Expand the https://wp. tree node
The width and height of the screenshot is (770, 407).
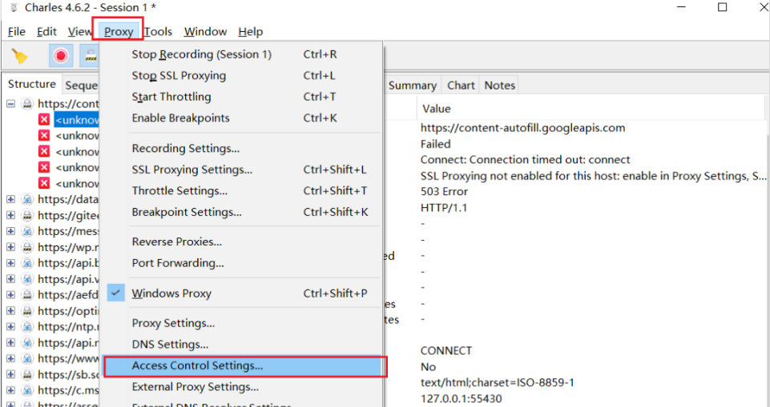[10, 247]
